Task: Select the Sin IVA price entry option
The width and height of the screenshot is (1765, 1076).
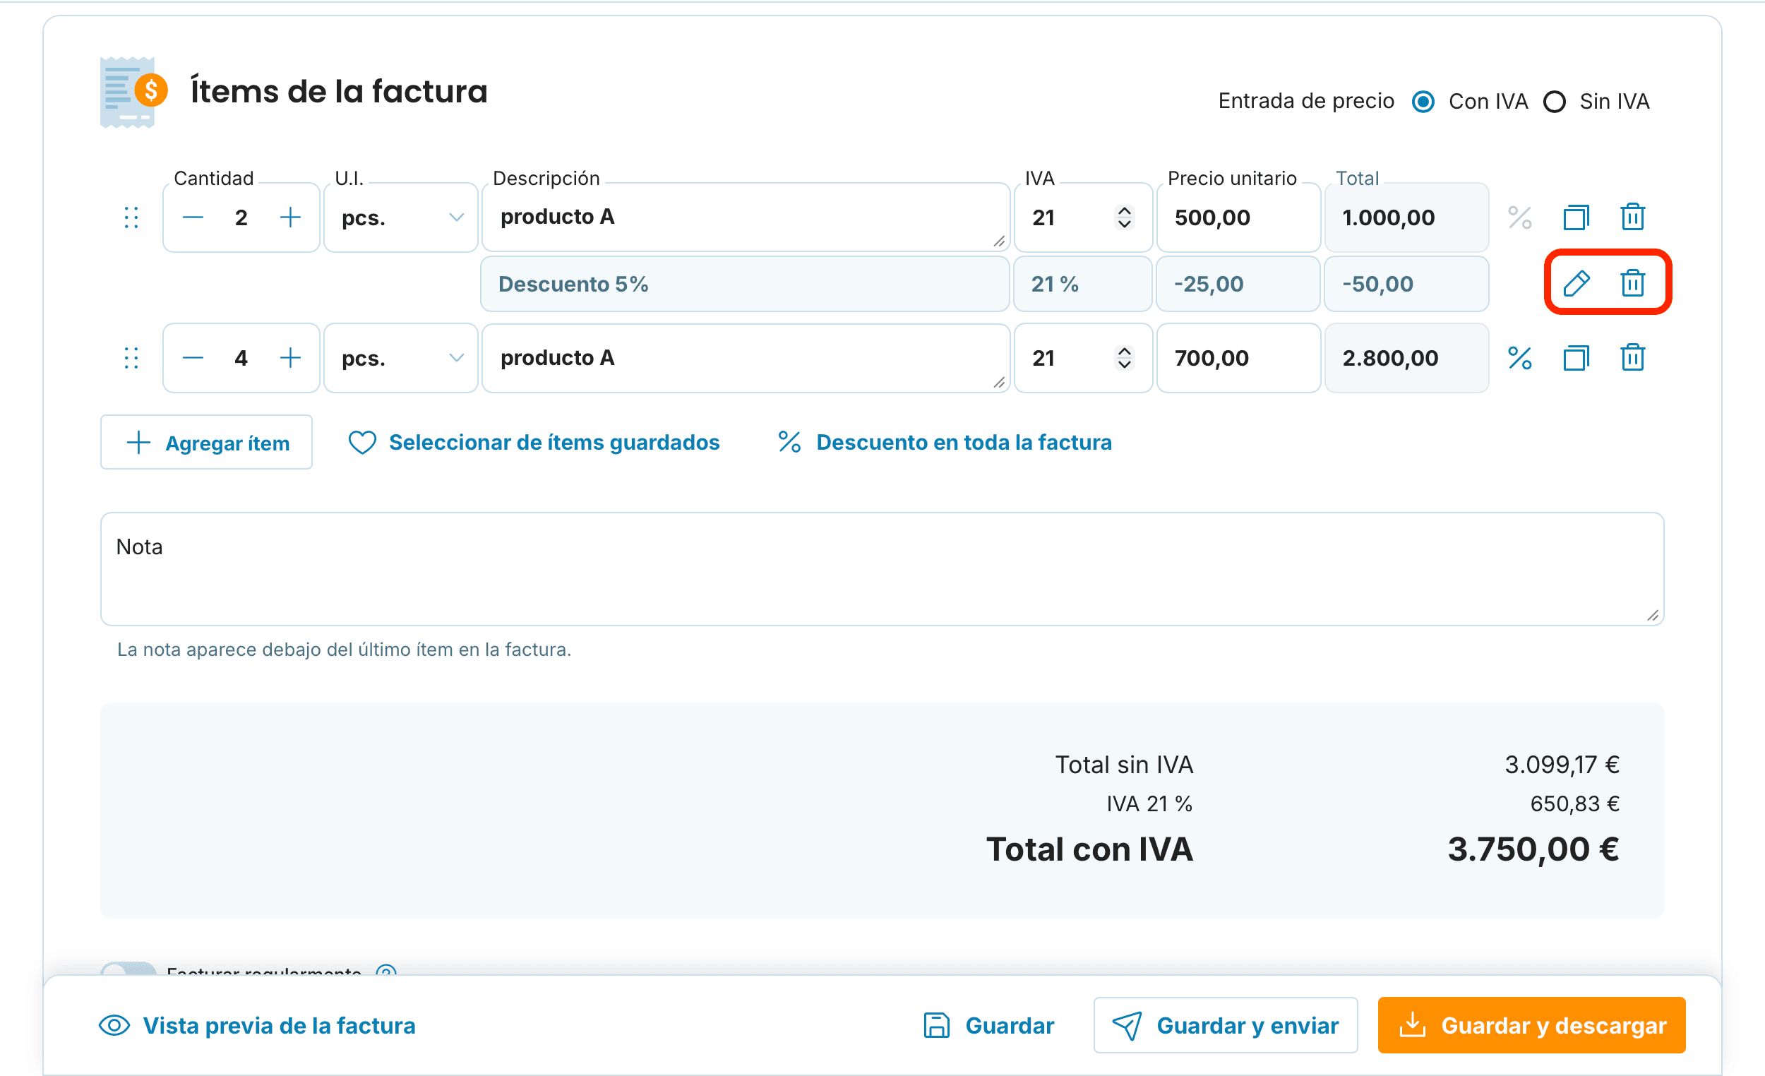Action: tap(1554, 102)
